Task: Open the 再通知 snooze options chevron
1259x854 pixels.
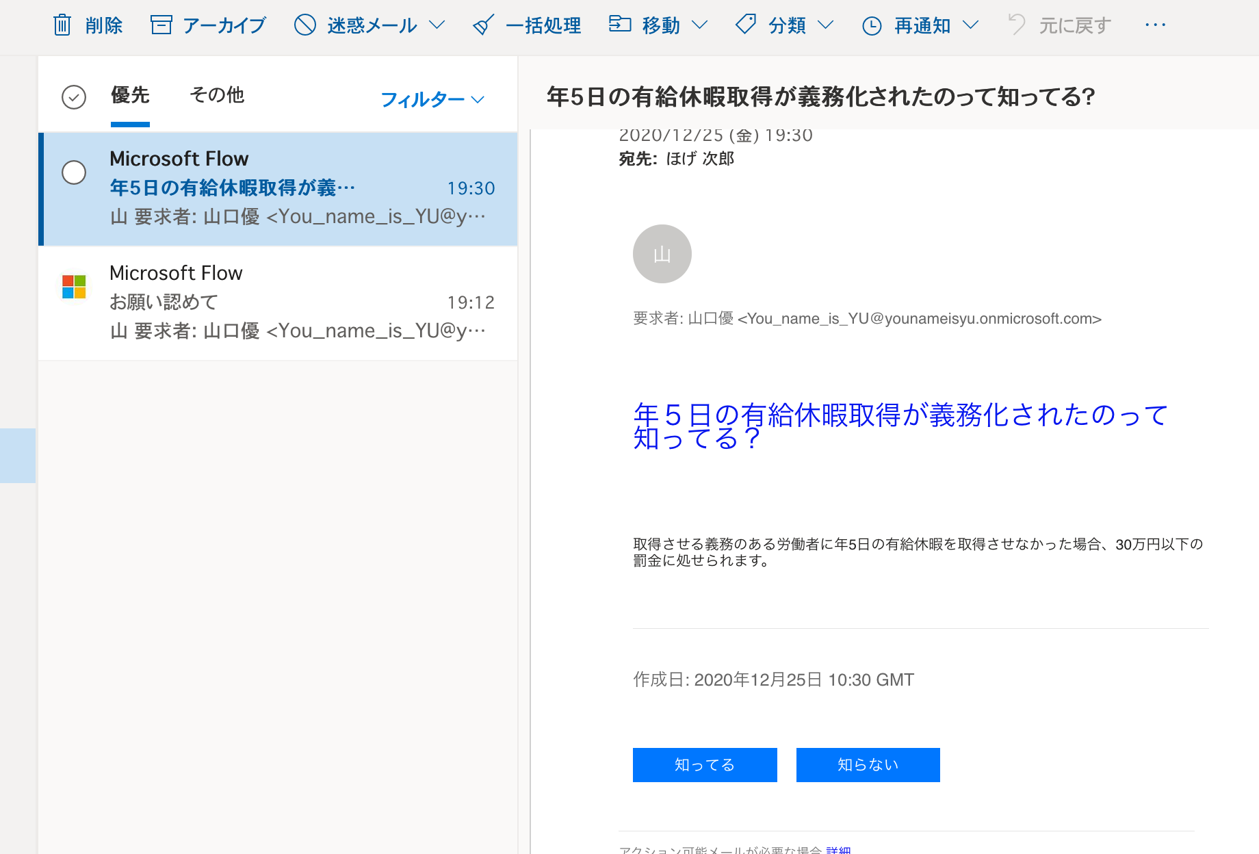Action: [972, 25]
